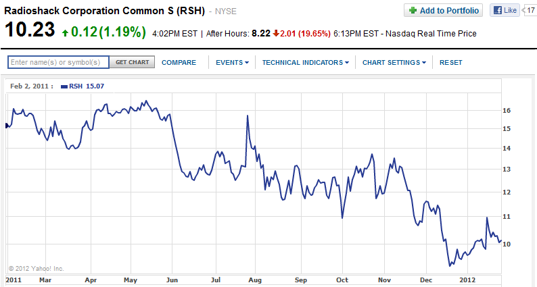This screenshot has width=537, height=287.
Task: Click the 12 price label on the y-axis
Action: 507,192
